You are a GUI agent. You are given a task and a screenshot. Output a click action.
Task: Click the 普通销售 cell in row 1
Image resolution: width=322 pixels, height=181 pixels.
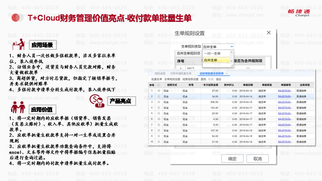[305, 91]
